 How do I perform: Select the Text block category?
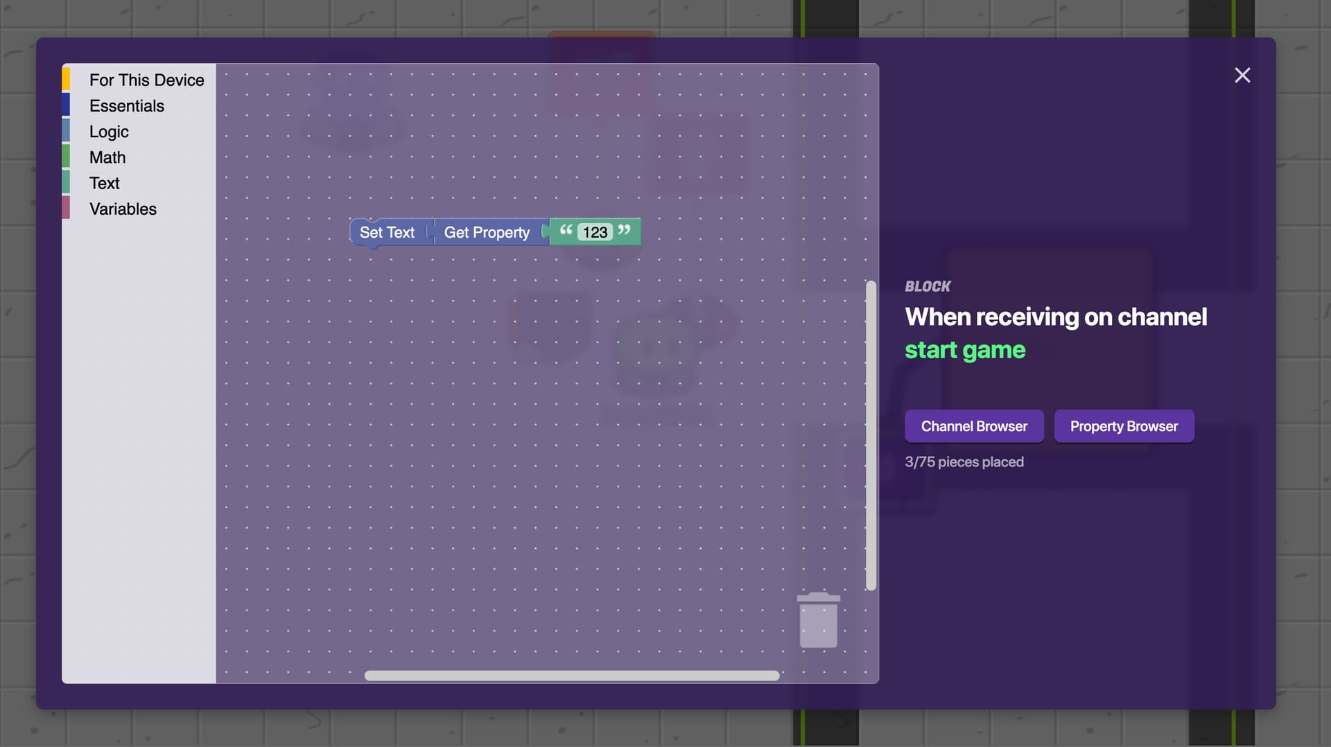click(104, 183)
